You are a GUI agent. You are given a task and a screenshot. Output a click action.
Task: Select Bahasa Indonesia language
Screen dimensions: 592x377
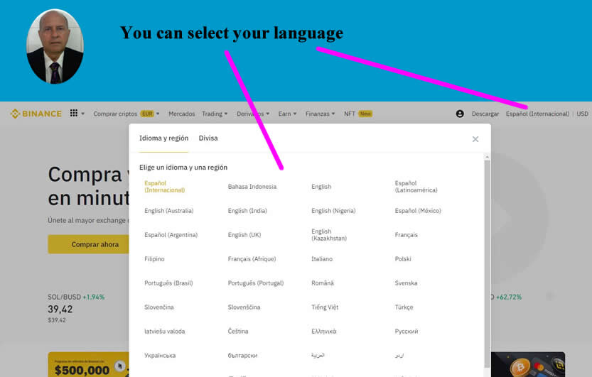click(252, 187)
